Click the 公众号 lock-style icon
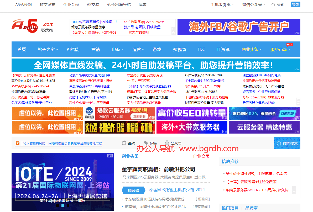This screenshot has width=313, height=212. click(x=167, y=143)
